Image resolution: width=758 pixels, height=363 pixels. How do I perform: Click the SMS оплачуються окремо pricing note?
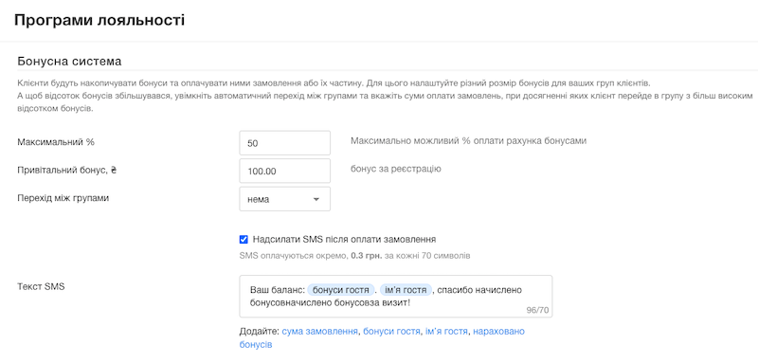click(354, 255)
